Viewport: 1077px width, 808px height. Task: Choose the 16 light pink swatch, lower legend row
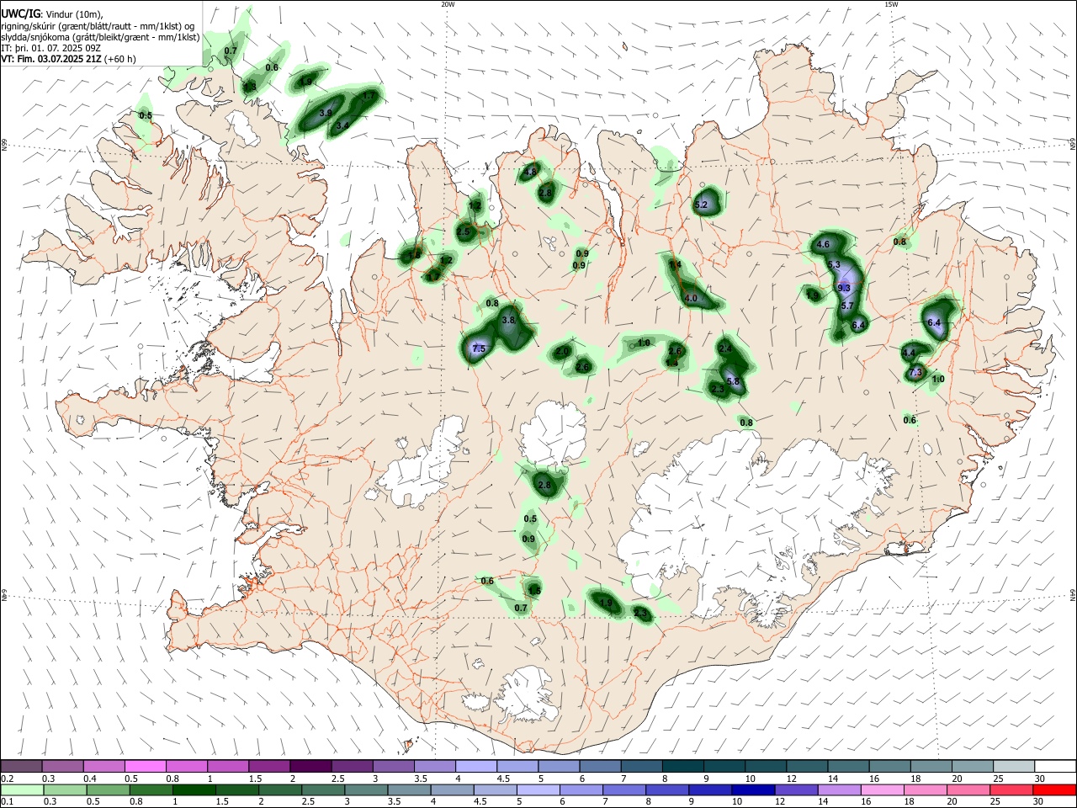pos(880,789)
